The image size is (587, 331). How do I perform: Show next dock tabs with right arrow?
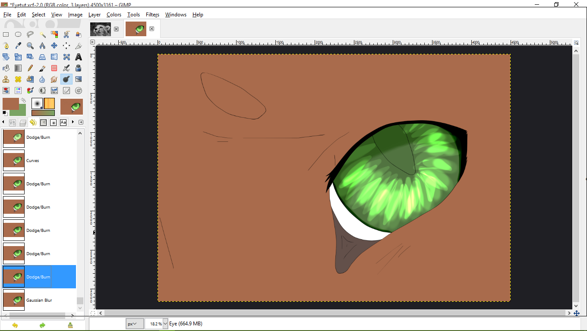coord(73,122)
